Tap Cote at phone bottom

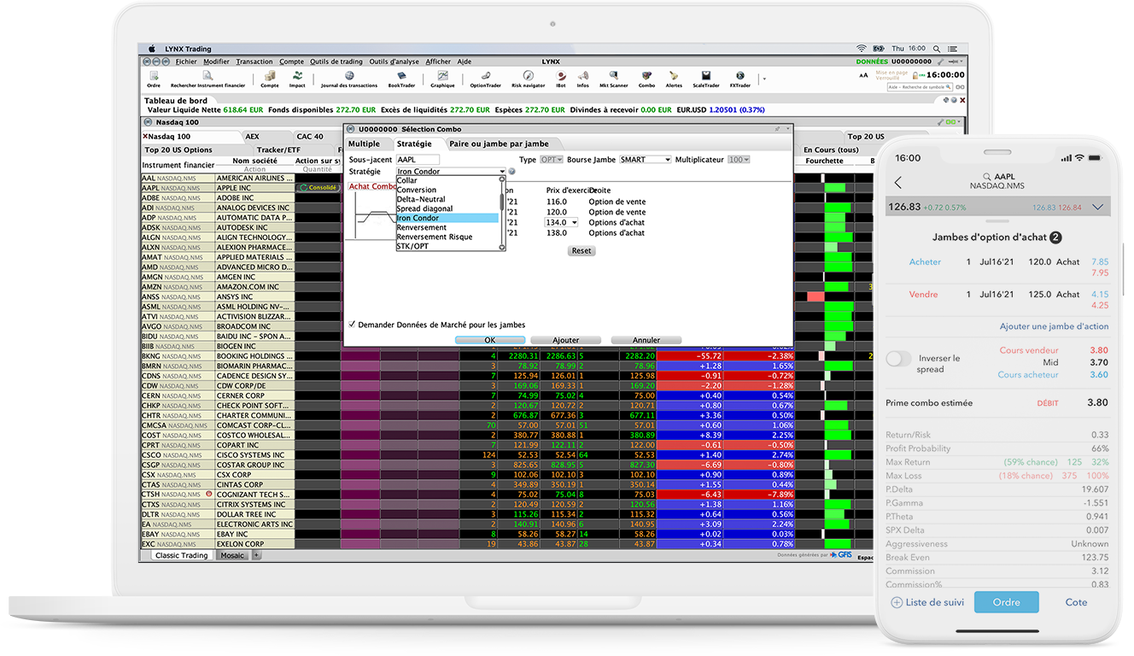[1076, 602]
